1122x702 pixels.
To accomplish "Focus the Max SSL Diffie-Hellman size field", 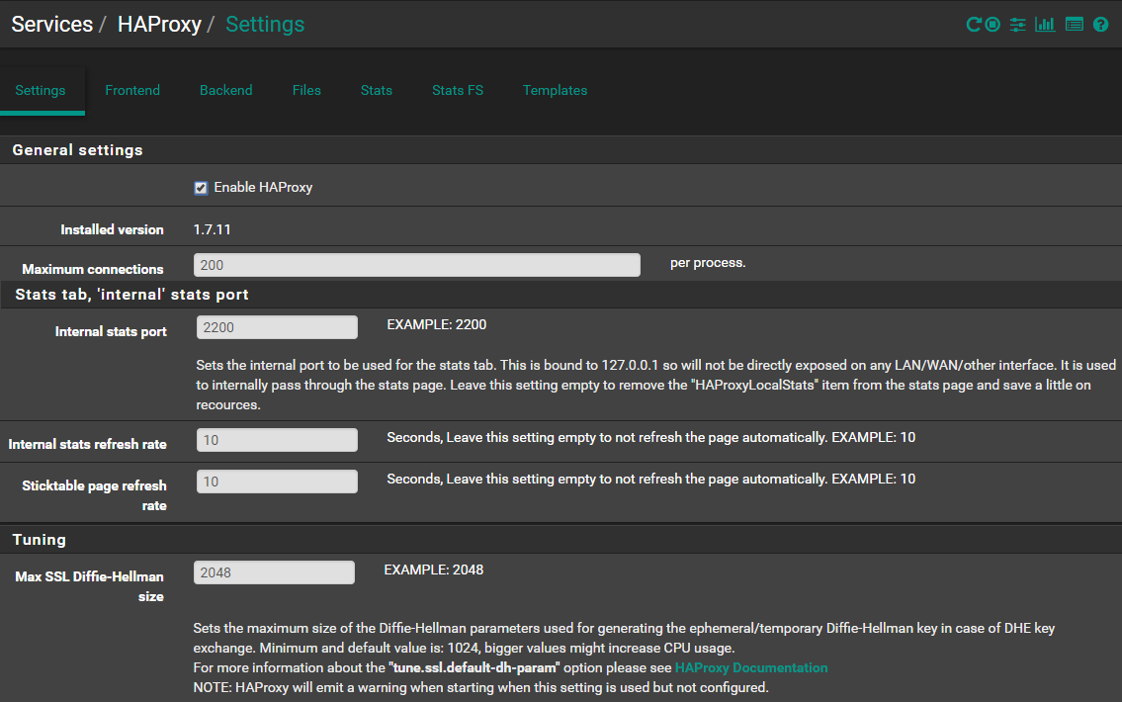I will point(274,572).
